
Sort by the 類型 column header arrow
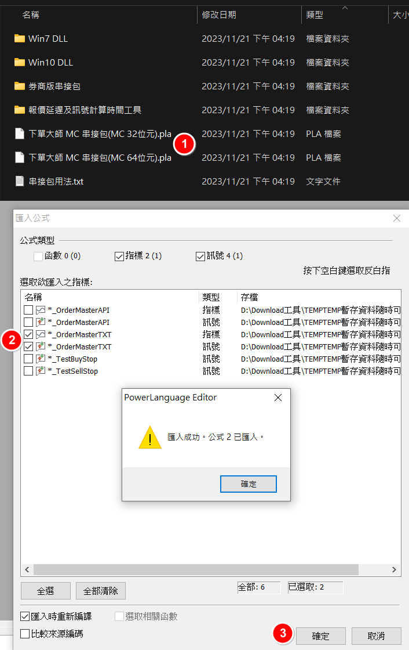point(345,8)
